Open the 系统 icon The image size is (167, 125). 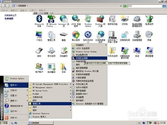137,52
